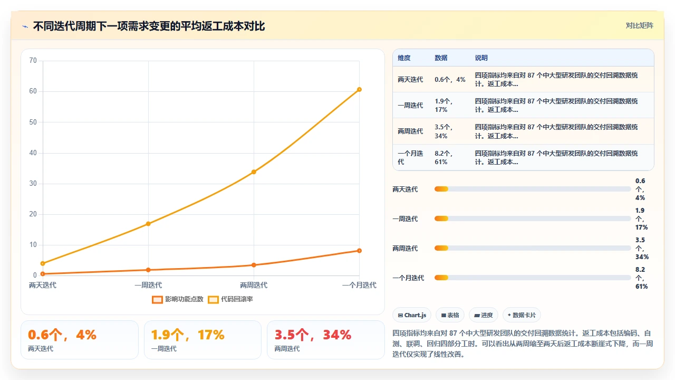The image size is (675, 380).
Task: Click the lightning icon beside the title
Action: click(x=25, y=26)
